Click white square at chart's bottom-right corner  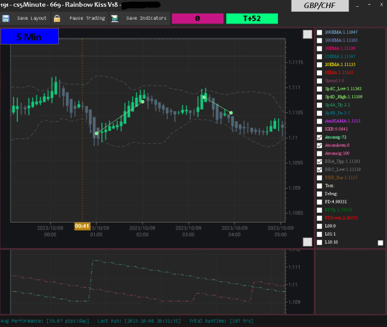[x=307, y=242]
